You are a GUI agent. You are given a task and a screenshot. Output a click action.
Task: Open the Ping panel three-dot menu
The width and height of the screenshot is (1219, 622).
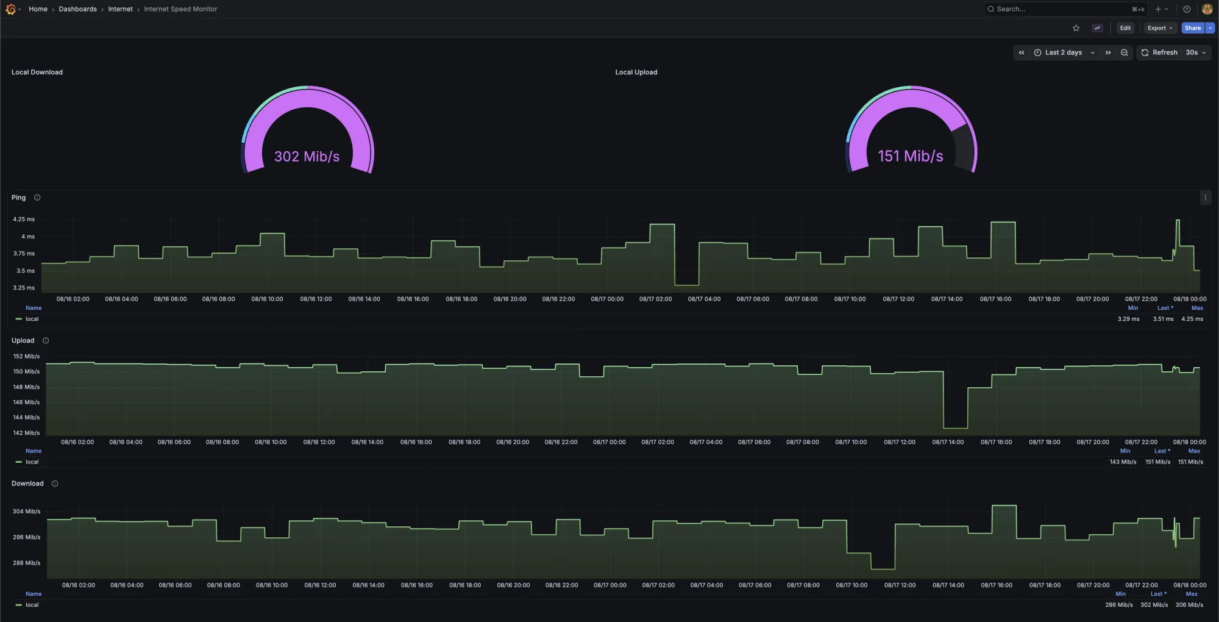(1205, 198)
